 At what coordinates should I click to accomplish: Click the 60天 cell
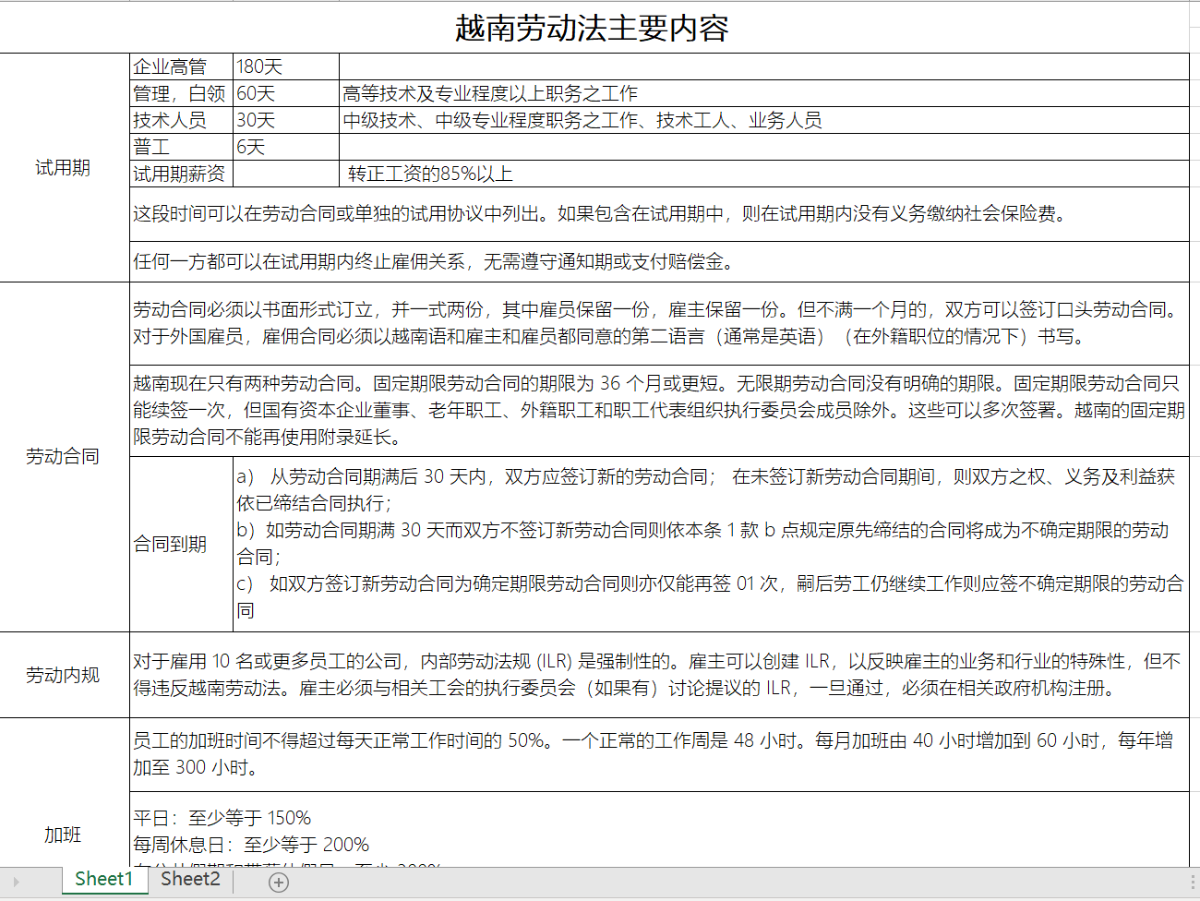tap(286, 93)
